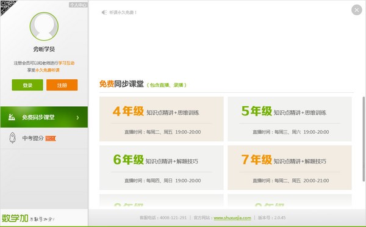Click the user avatar placeholder

[44, 26]
